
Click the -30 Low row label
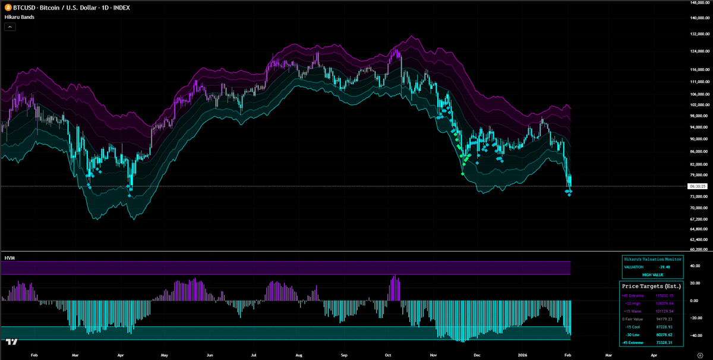click(634, 334)
